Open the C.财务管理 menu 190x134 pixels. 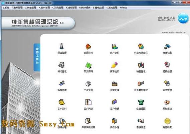[58, 8]
